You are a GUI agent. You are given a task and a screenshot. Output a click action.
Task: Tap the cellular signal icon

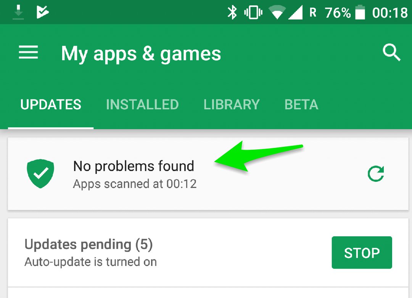click(x=296, y=12)
